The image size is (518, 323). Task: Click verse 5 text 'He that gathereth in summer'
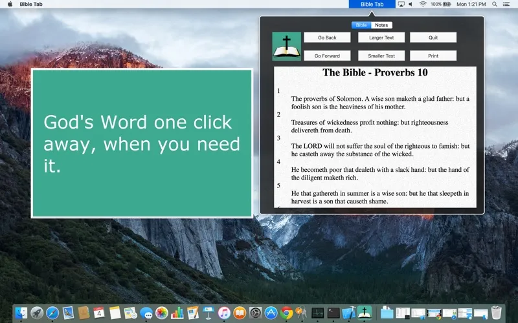coord(330,193)
